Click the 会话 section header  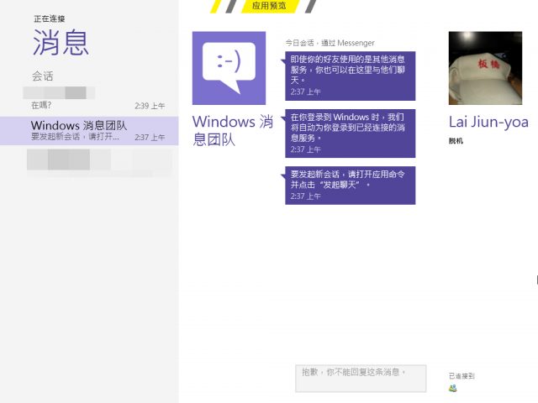tap(43, 76)
